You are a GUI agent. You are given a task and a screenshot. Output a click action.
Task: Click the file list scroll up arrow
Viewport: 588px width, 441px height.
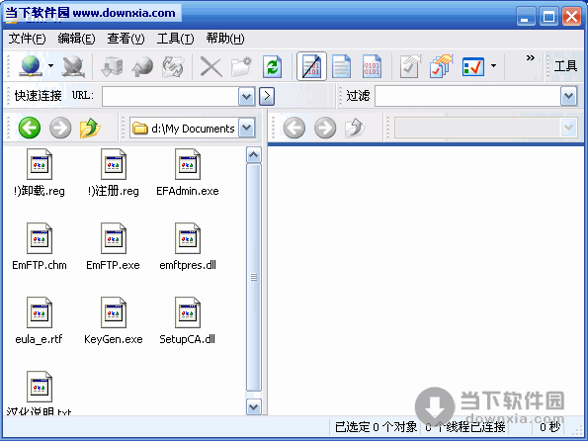[x=254, y=154]
